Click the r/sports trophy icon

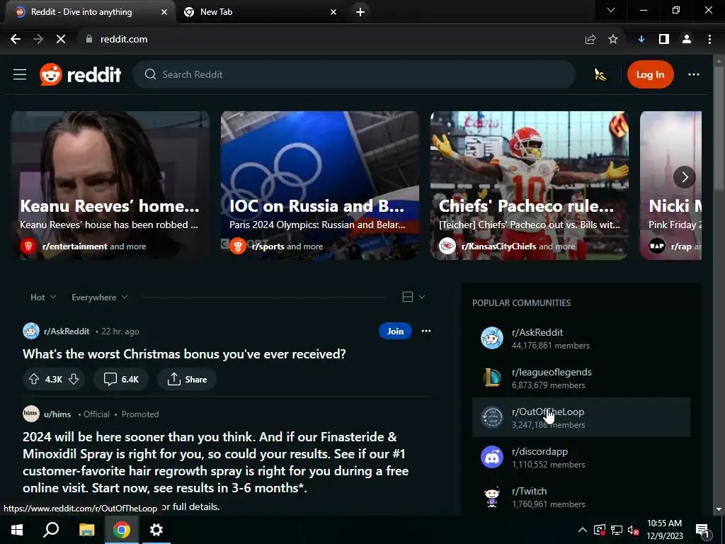coord(238,246)
